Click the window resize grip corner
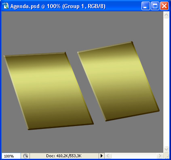171x160 pixels. pos(167,156)
